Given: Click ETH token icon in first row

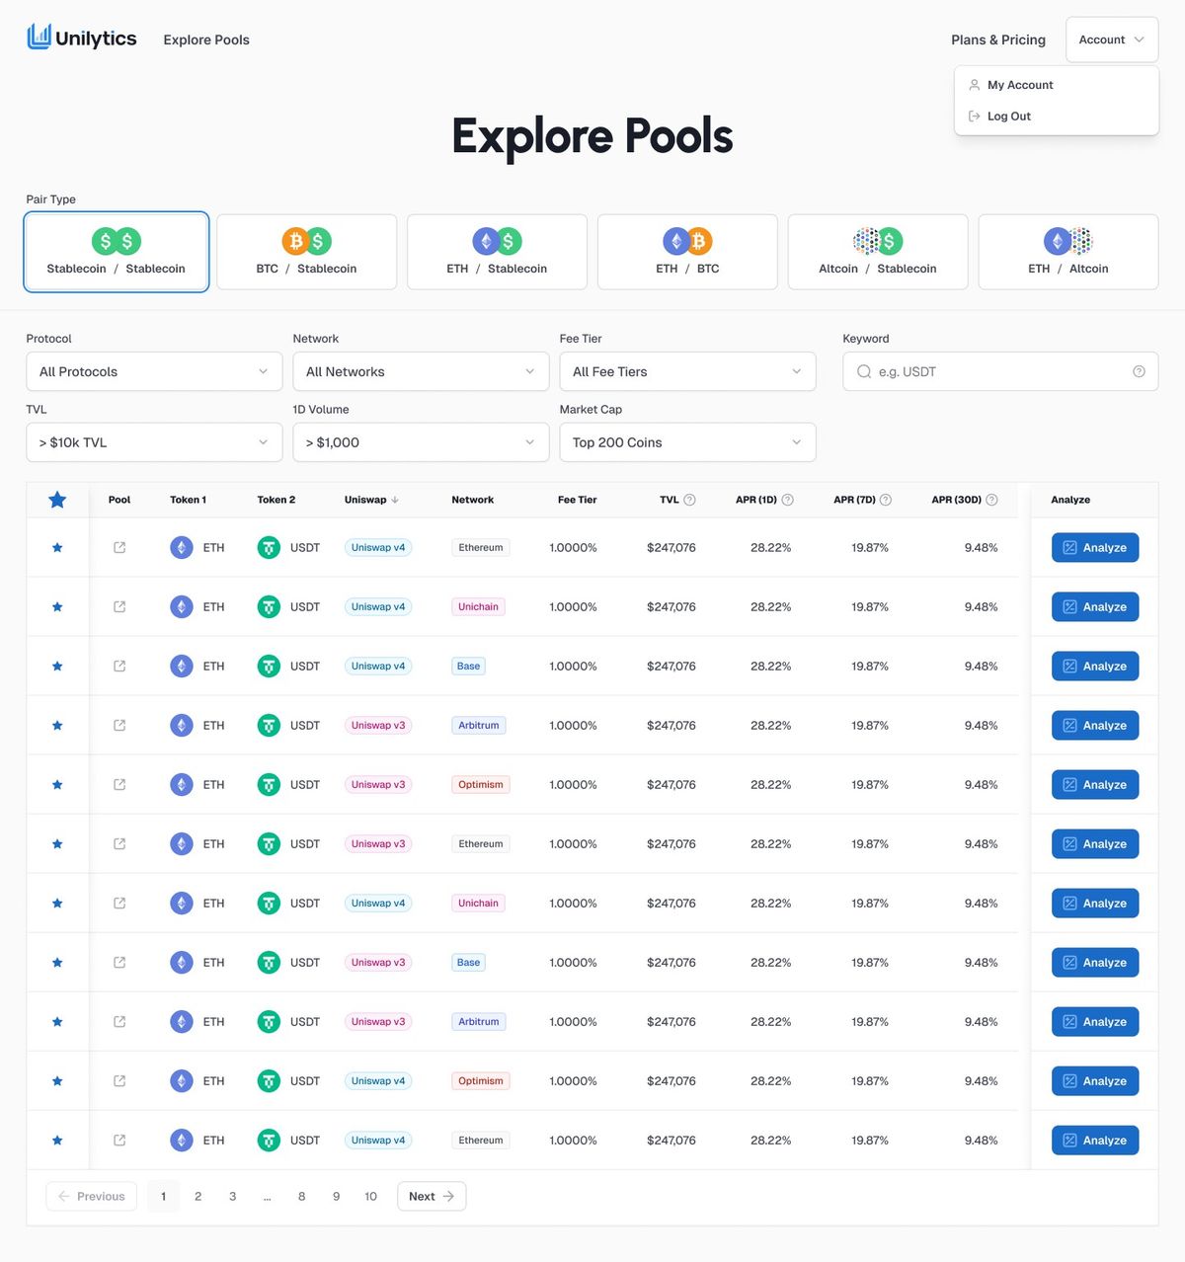Looking at the screenshot, I should click(x=182, y=547).
